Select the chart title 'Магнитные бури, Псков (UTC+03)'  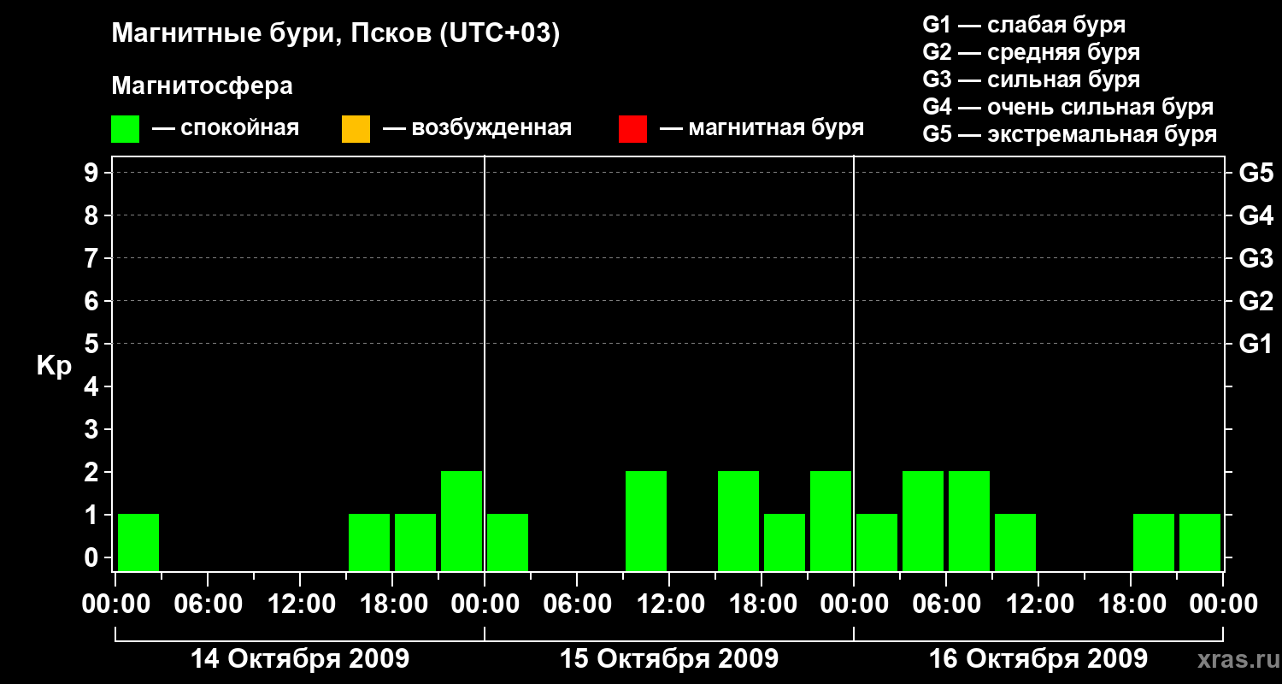coord(336,34)
